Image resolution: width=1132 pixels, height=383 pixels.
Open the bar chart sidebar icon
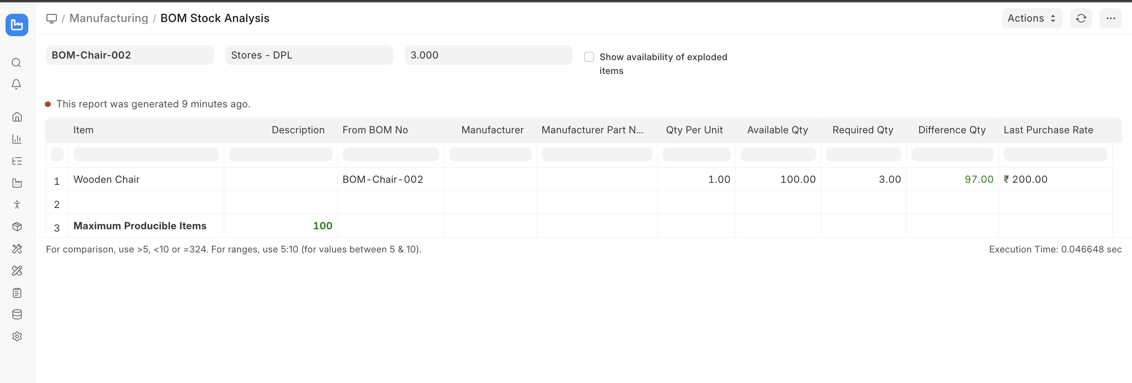coord(17,139)
